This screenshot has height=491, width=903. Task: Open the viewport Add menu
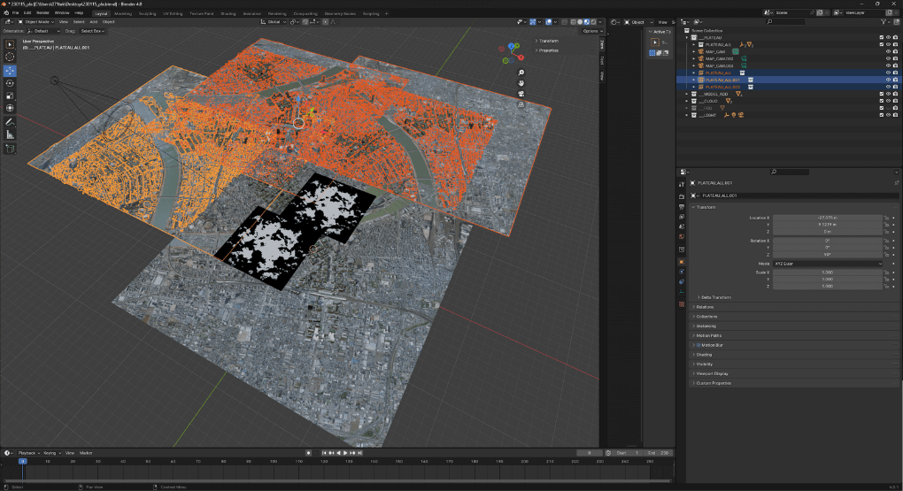coord(93,22)
